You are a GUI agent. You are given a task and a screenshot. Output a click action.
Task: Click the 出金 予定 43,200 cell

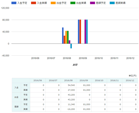pos(68,95)
